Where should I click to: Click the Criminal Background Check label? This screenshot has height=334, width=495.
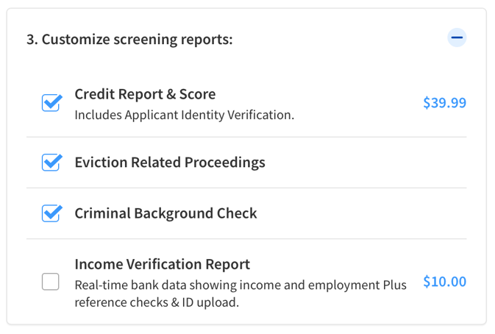(x=165, y=213)
